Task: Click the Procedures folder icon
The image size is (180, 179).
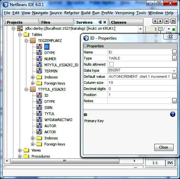Action: (26, 156)
